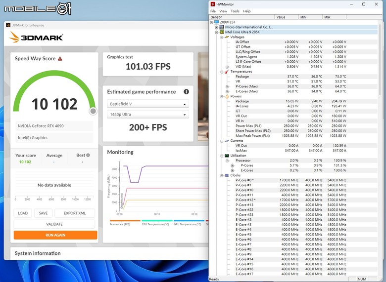Click the Utilization chip icon

(227, 156)
